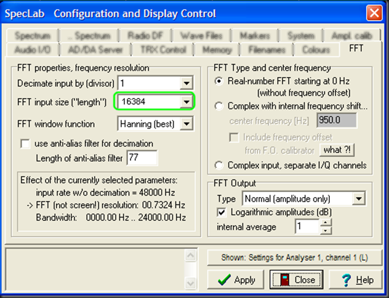Expand the FFT window function dropdown

coord(186,124)
